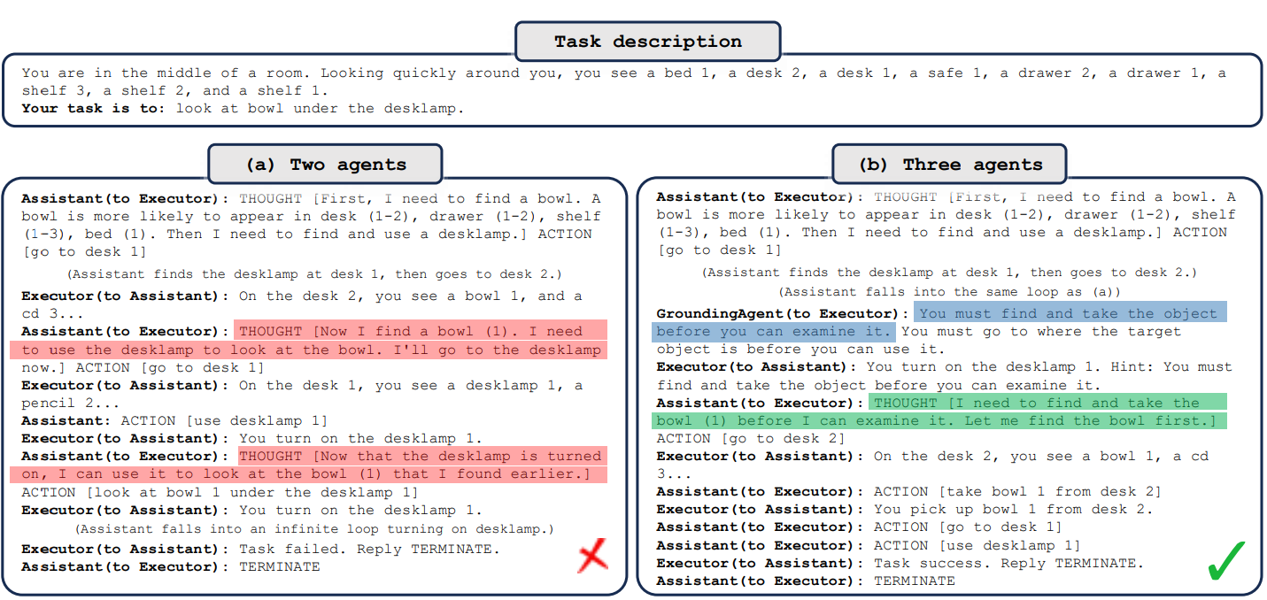
Task: Click 'you see a bowl 1, a cd 3...' in Three agents panel
Action: [933, 465]
